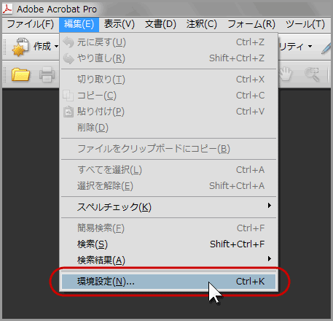Viewport: 333px width, 321px height.
Task: Click the marquee zoom magnifier icon
Action: 312,74
